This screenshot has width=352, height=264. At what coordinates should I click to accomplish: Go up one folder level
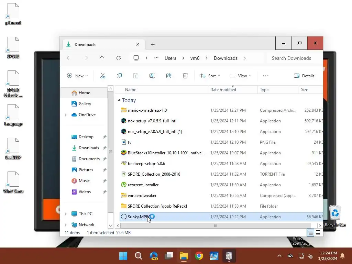[x=102, y=58]
